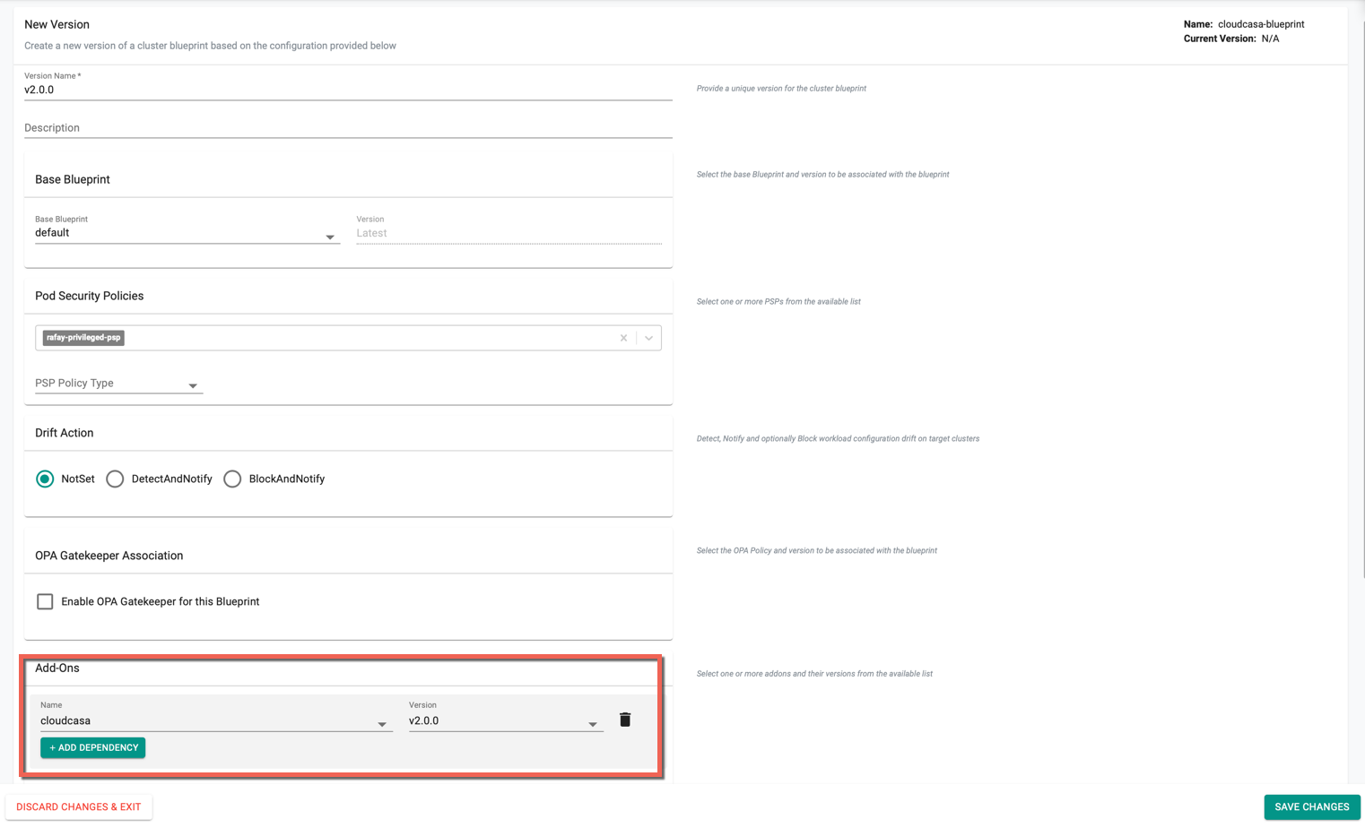Click the Drift Action section heading
Viewport: 1365px width, 828px height.
[65, 433]
